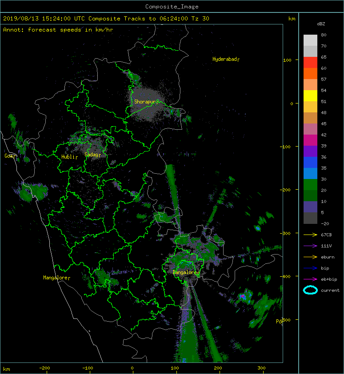This screenshot has width=344, height=374.
Task: Click the 'Annot: forecast speeds in km/hr' text
Action: click(x=58, y=30)
